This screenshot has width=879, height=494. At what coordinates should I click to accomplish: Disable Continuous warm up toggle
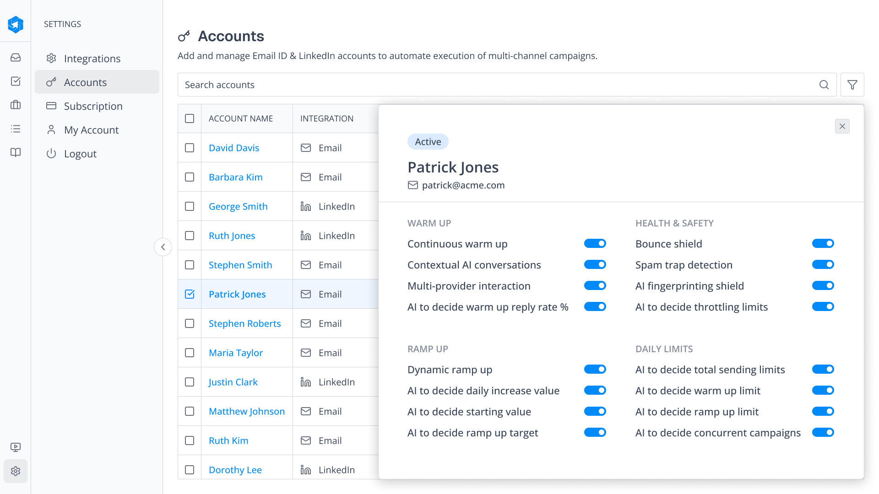[595, 244]
